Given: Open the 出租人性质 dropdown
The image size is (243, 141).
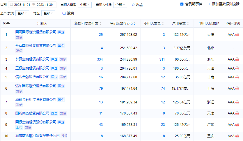Looking at the screenshot, I should tap(120, 5).
